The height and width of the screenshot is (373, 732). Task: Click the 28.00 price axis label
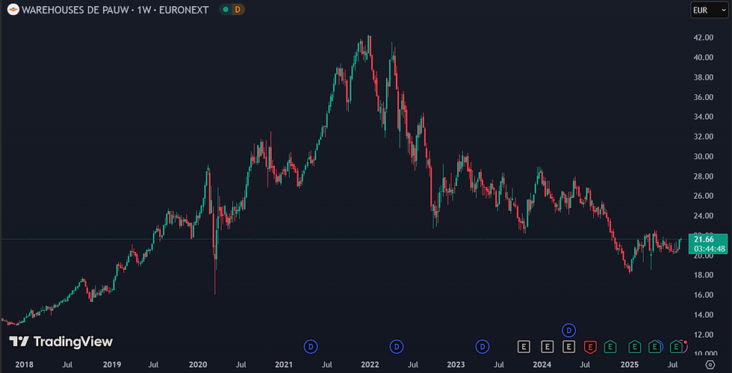pyautogui.click(x=704, y=176)
